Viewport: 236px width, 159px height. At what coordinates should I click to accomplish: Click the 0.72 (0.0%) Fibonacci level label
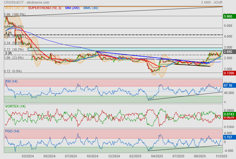(13, 71)
